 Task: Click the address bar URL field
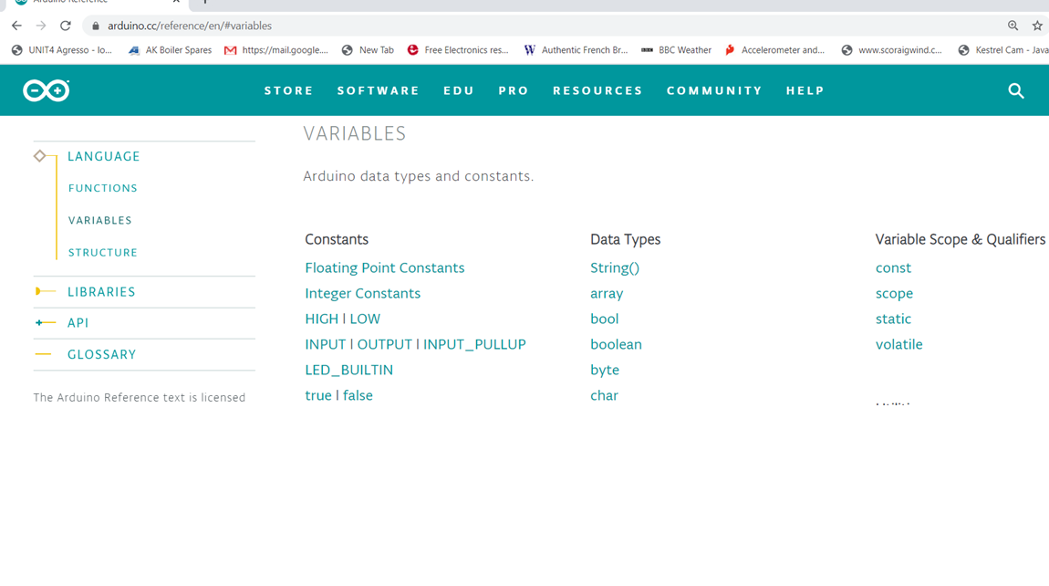click(547, 26)
